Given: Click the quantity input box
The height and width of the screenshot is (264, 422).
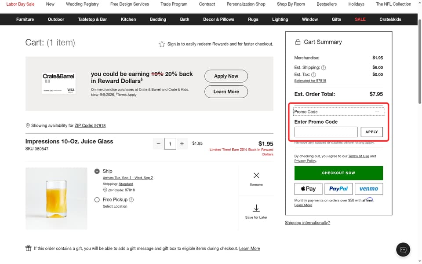Looking at the screenshot, I should pyautogui.click(x=170, y=143).
